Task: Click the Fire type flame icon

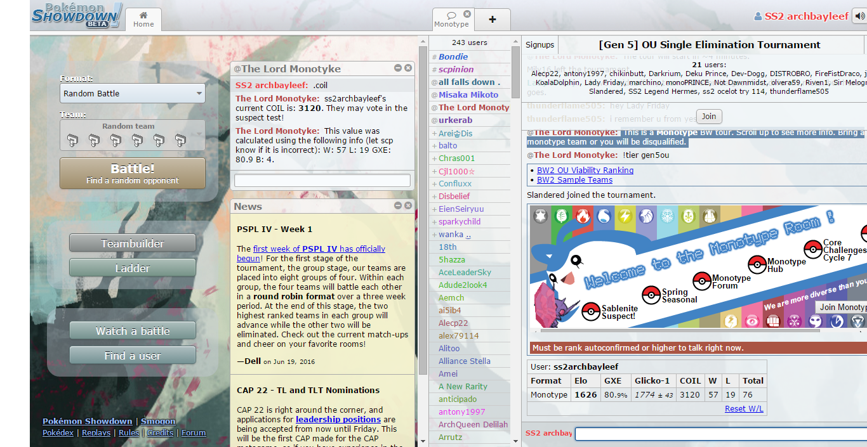Action: coord(582,216)
